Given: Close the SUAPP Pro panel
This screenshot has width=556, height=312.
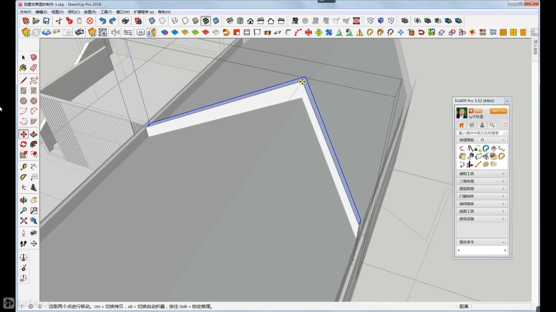Looking at the screenshot, I should pos(507,101).
